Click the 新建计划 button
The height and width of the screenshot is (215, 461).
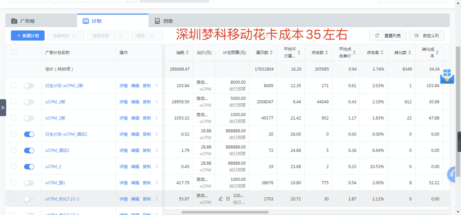pos(27,35)
